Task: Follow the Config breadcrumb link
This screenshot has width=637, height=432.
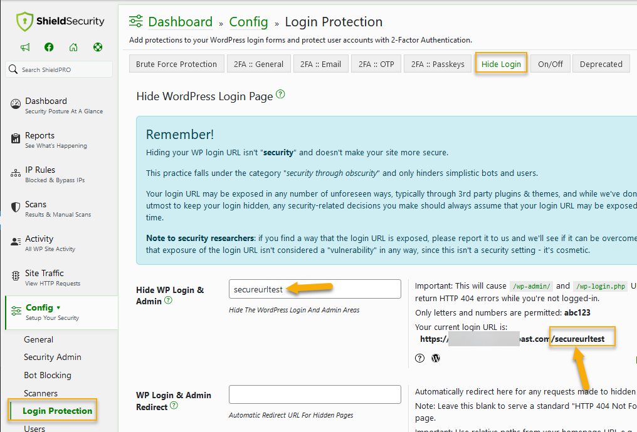Action: pos(249,21)
